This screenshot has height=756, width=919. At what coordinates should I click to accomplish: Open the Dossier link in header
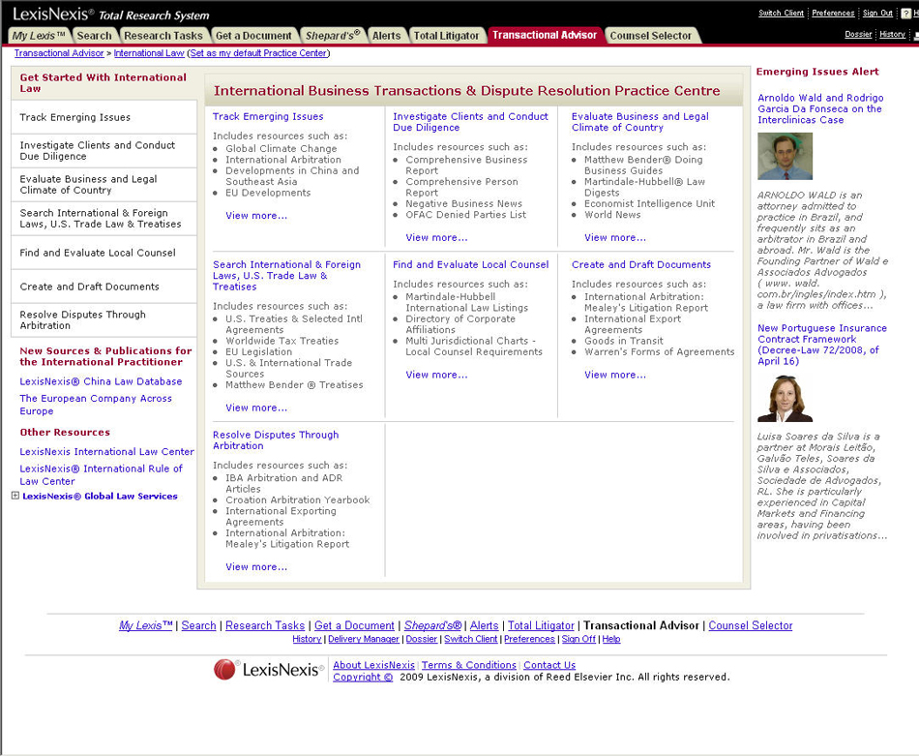pyautogui.click(x=858, y=34)
